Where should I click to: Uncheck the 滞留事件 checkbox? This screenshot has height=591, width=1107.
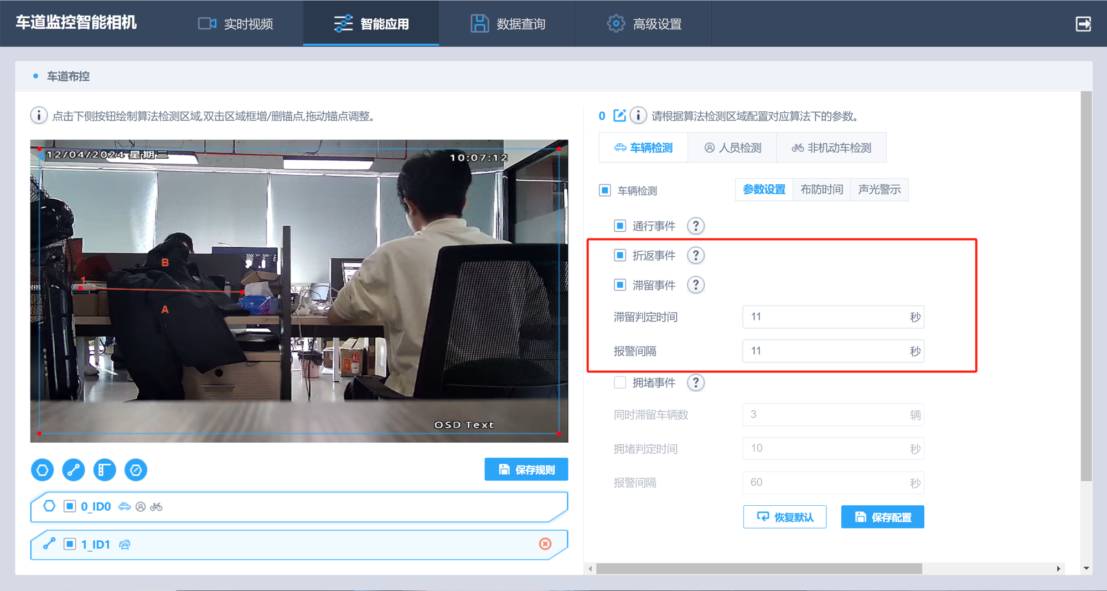(x=620, y=285)
